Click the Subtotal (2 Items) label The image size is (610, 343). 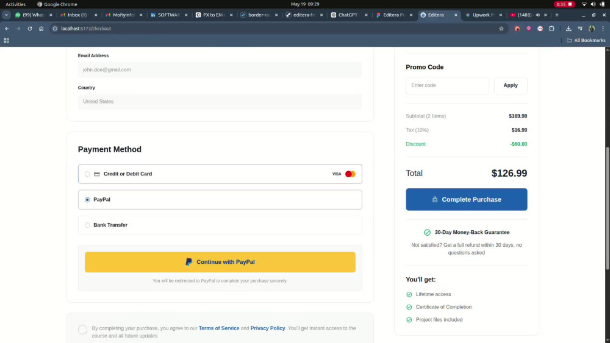point(426,116)
